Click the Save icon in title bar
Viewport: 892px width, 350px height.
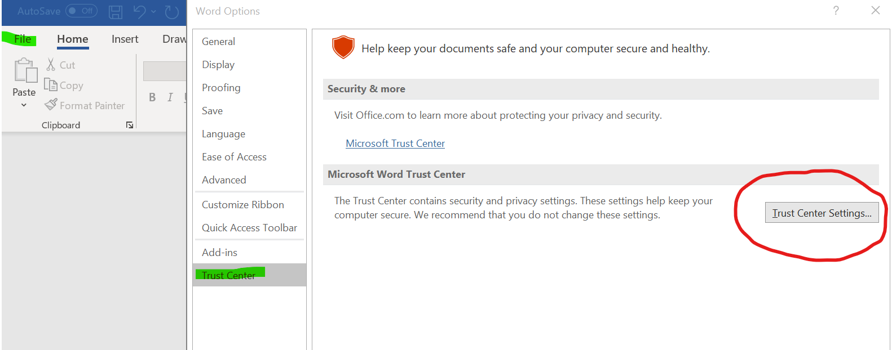116,12
